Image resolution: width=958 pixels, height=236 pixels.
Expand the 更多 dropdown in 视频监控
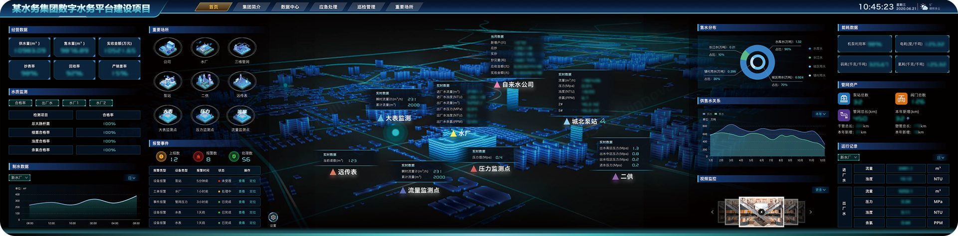coord(820,190)
